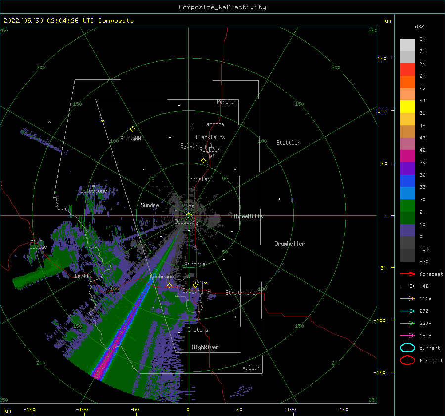445x416 pixels.
Task: Click the HighRiver city label
Action: point(205,347)
